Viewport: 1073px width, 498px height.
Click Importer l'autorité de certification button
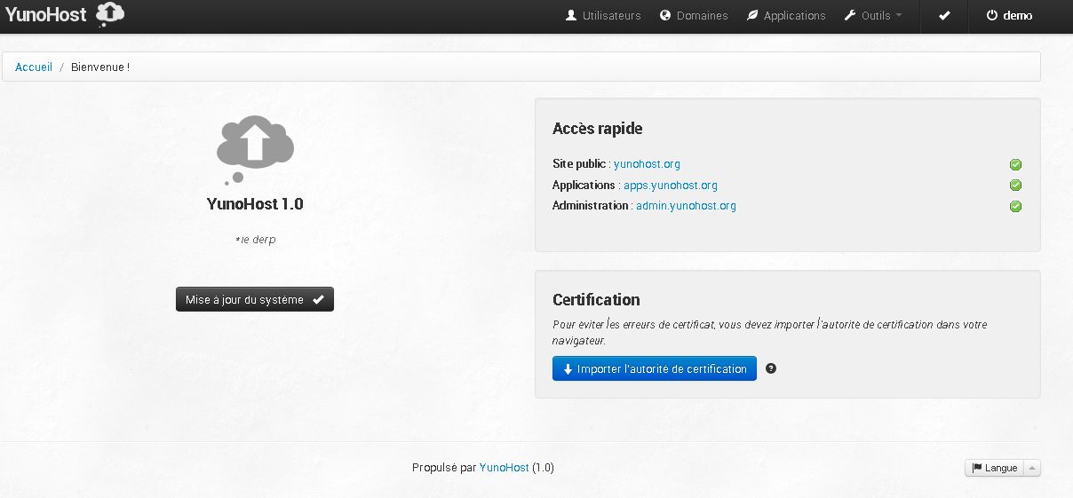click(x=655, y=369)
